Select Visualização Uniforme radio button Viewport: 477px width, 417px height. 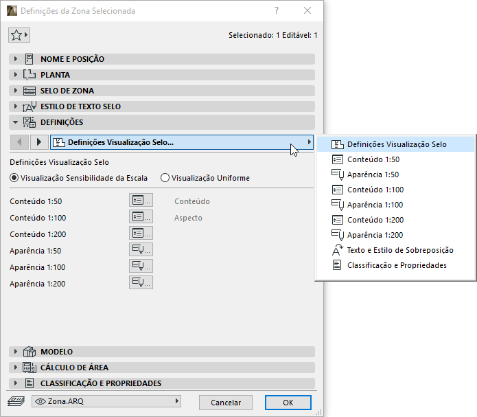click(x=165, y=178)
